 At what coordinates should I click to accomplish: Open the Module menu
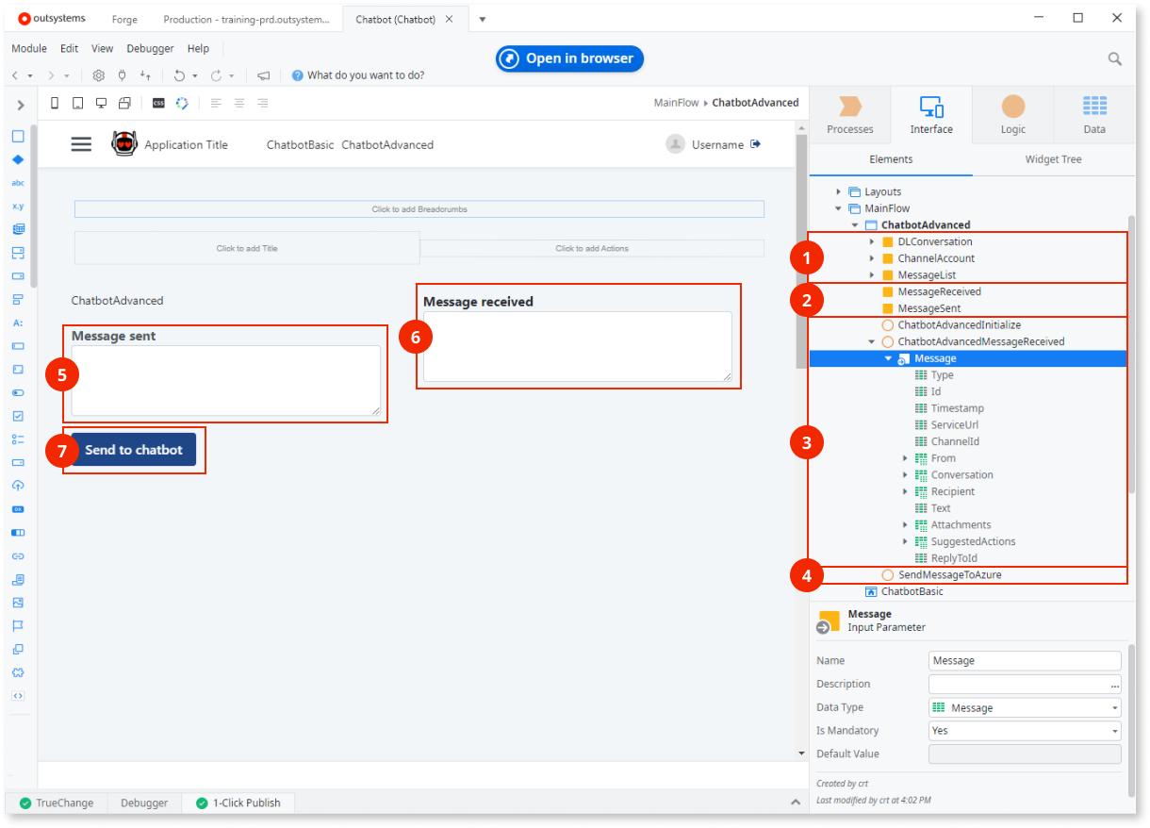(29, 48)
